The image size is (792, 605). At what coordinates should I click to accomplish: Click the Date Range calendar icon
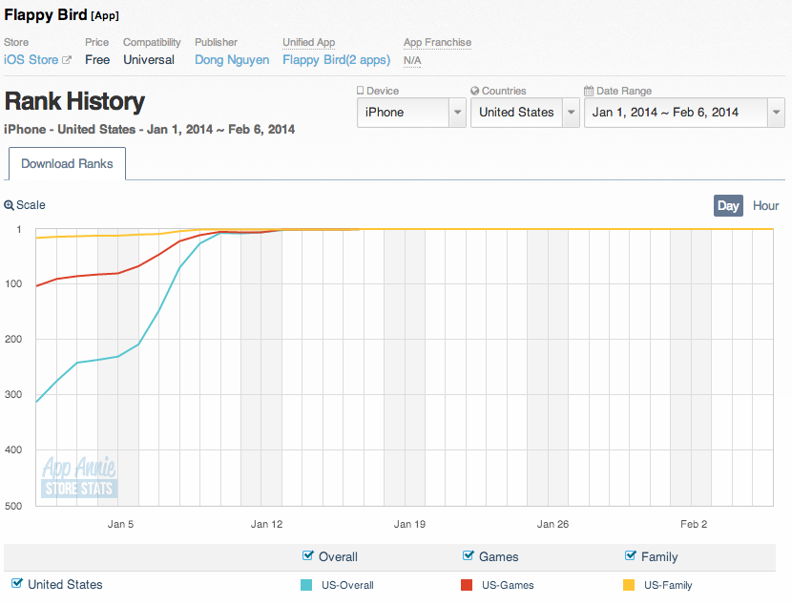[x=589, y=91]
